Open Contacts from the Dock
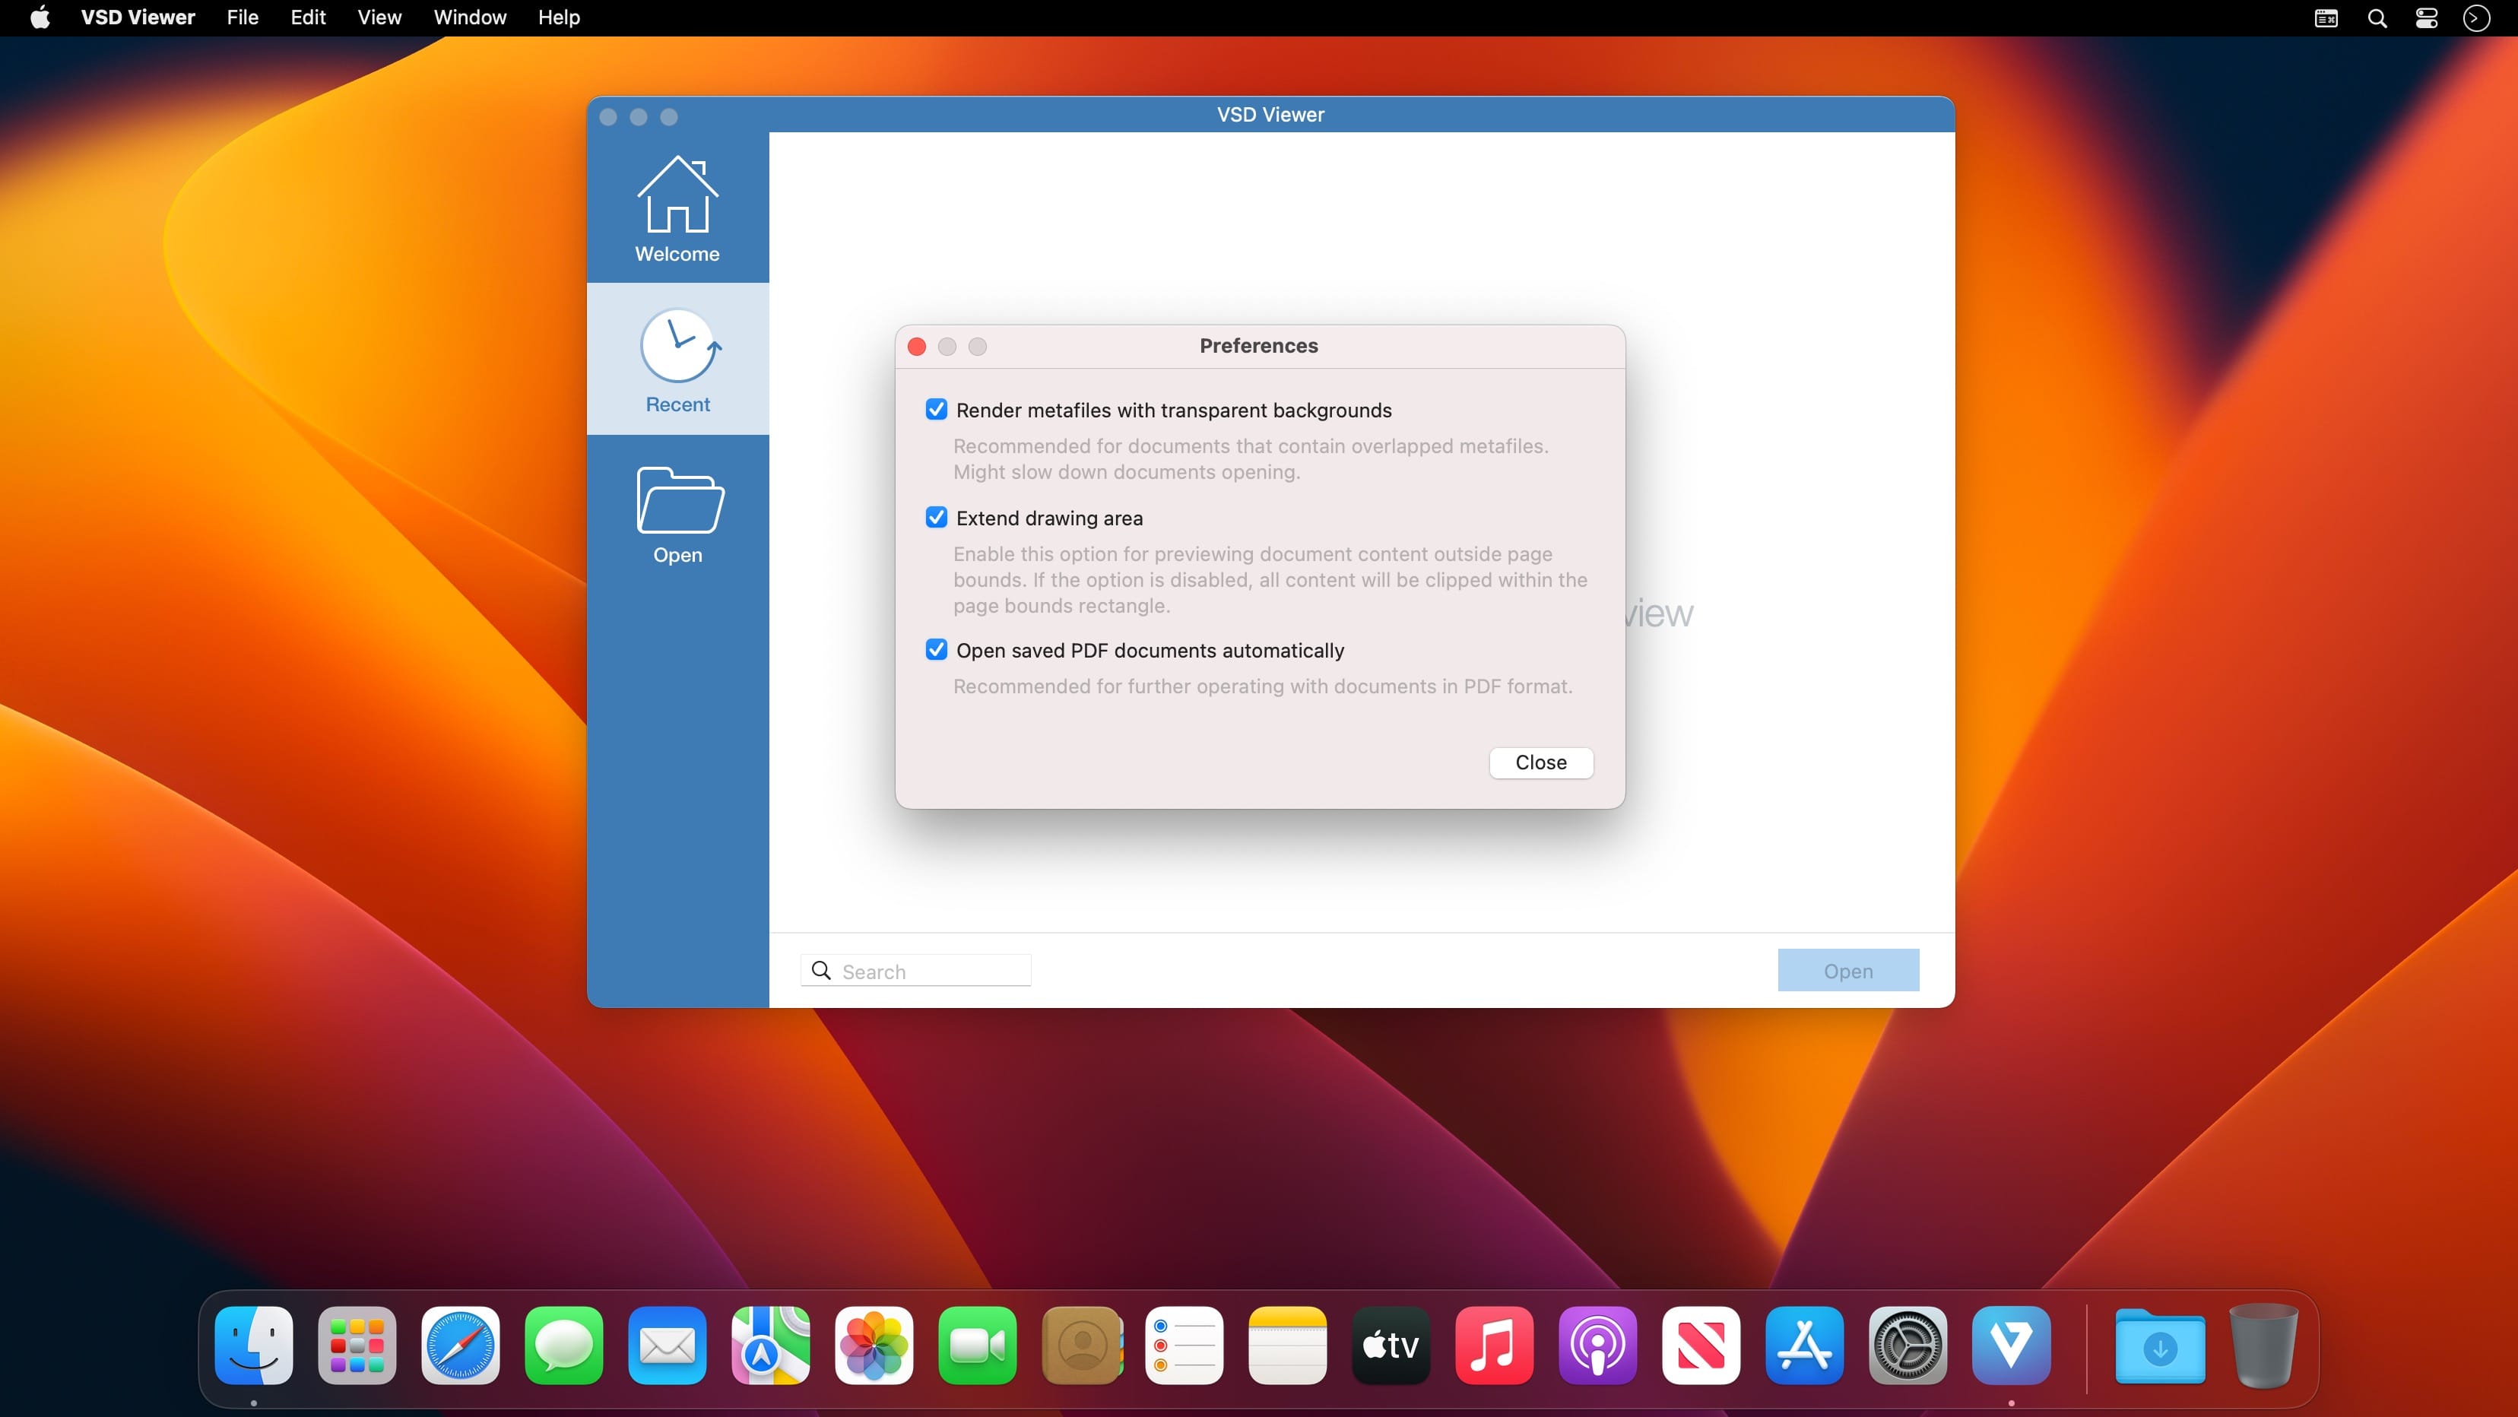This screenshot has height=1417, width=2518. click(x=1081, y=1346)
